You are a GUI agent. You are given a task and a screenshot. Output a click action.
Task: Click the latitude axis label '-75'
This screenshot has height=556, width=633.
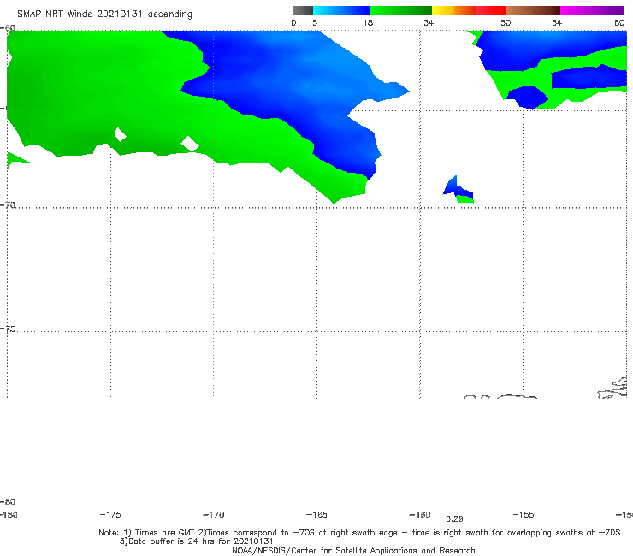8,328
